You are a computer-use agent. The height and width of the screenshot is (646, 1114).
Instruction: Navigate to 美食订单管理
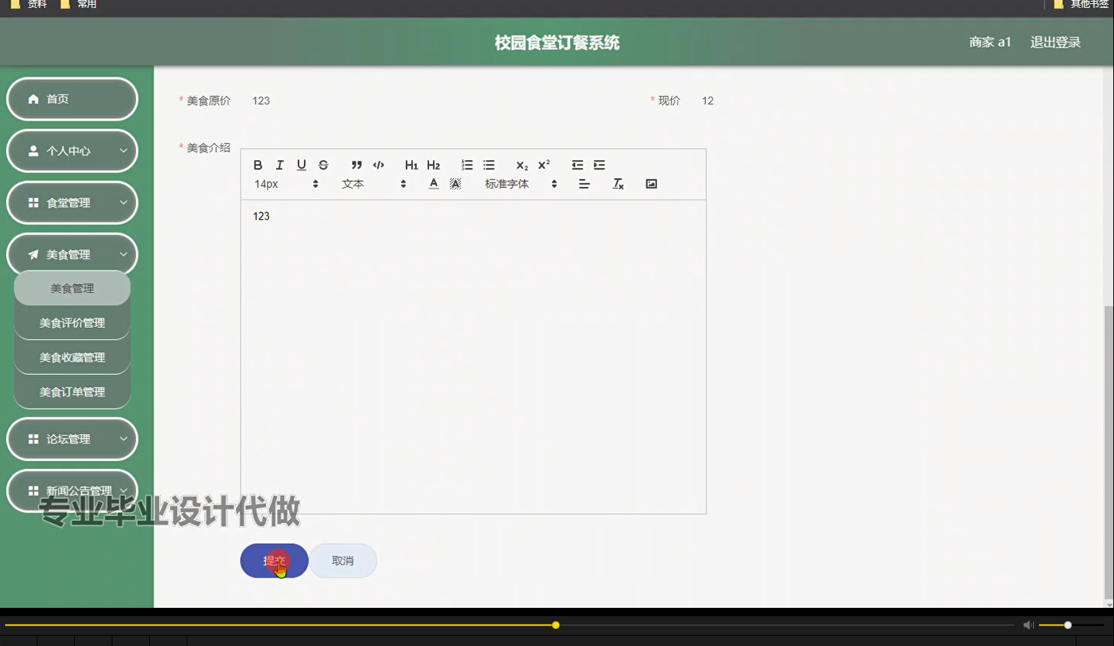coord(72,391)
